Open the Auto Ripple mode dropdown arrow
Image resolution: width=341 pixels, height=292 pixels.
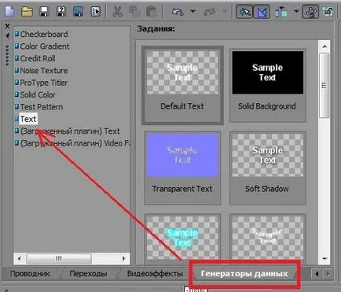tap(296, 12)
